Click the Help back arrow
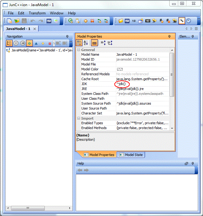Viewport: 203px width, 216px height. pyautogui.click(x=80, y=170)
